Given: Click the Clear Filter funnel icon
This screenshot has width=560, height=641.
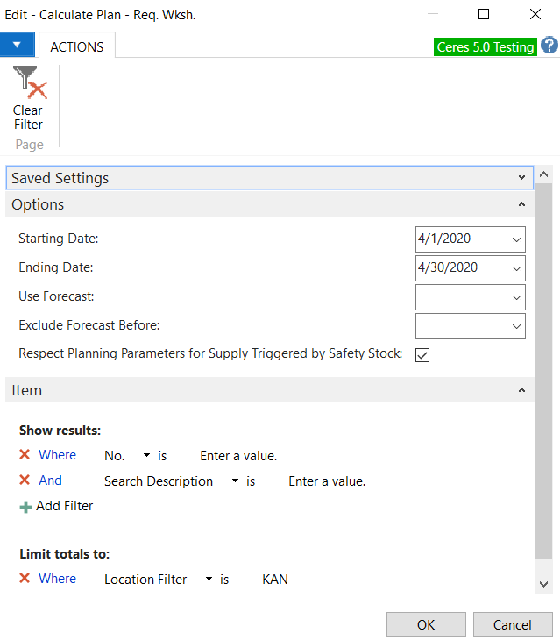Looking at the screenshot, I should pos(28,83).
